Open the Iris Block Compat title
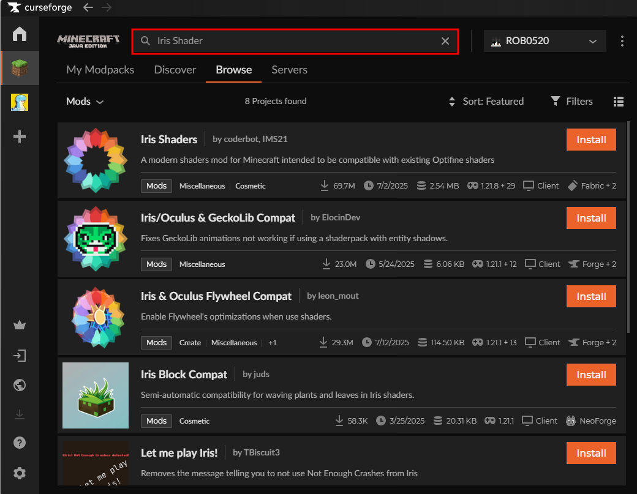 pos(184,374)
